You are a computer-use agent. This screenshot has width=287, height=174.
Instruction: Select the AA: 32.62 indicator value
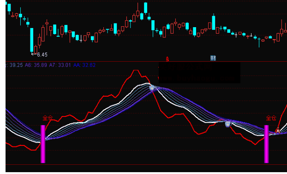[x=84, y=65]
